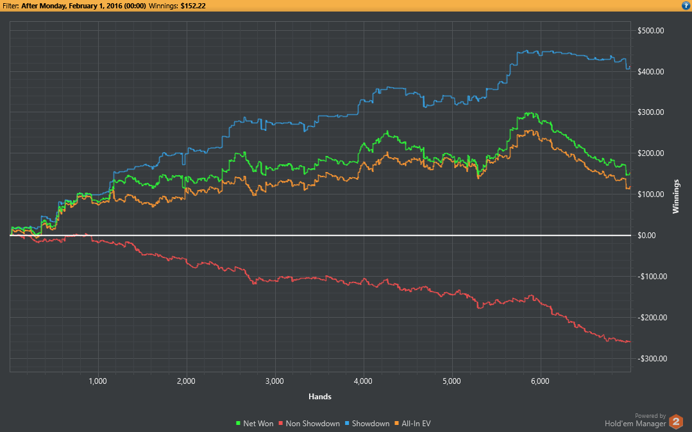Click the 'Winnings' y-axis title
The width and height of the screenshot is (692, 432).
[x=676, y=196]
